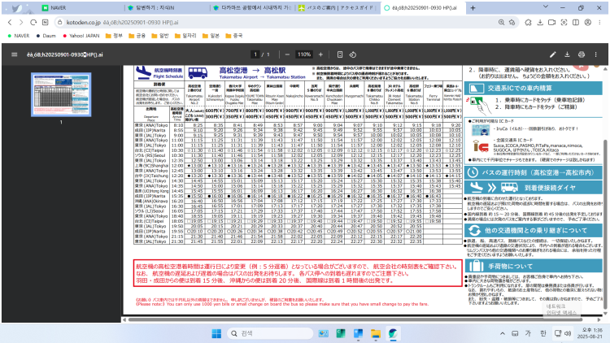Open the user profile icon

pyautogui.click(x=588, y=23)
